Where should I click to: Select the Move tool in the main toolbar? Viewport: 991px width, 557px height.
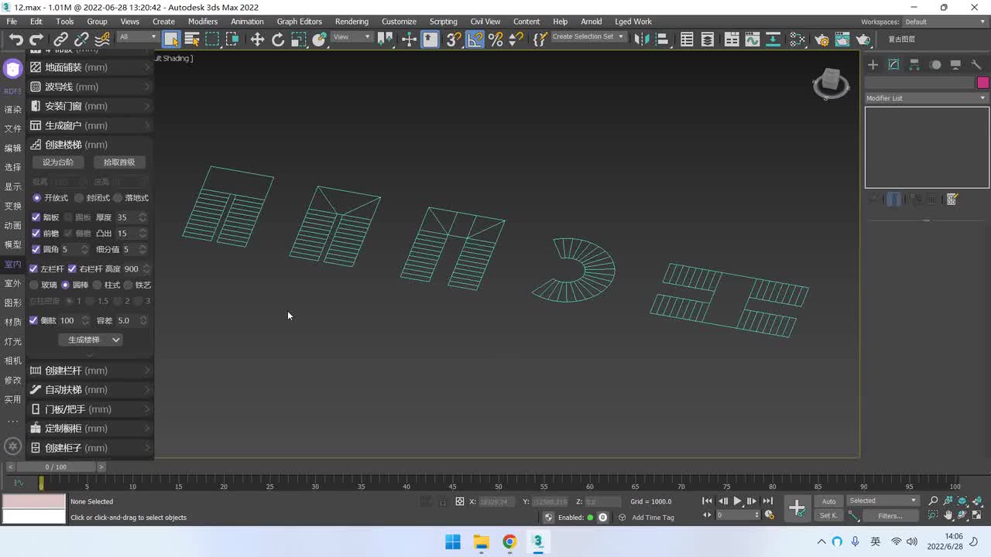pyautogui.click(x=257, y=39)
